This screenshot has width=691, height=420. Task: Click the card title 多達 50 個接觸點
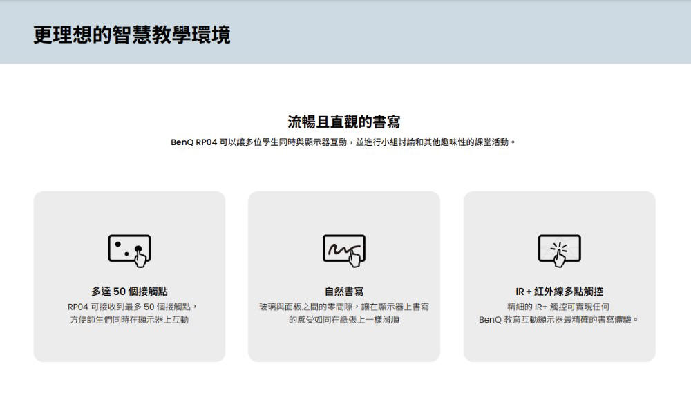[130, 292]
